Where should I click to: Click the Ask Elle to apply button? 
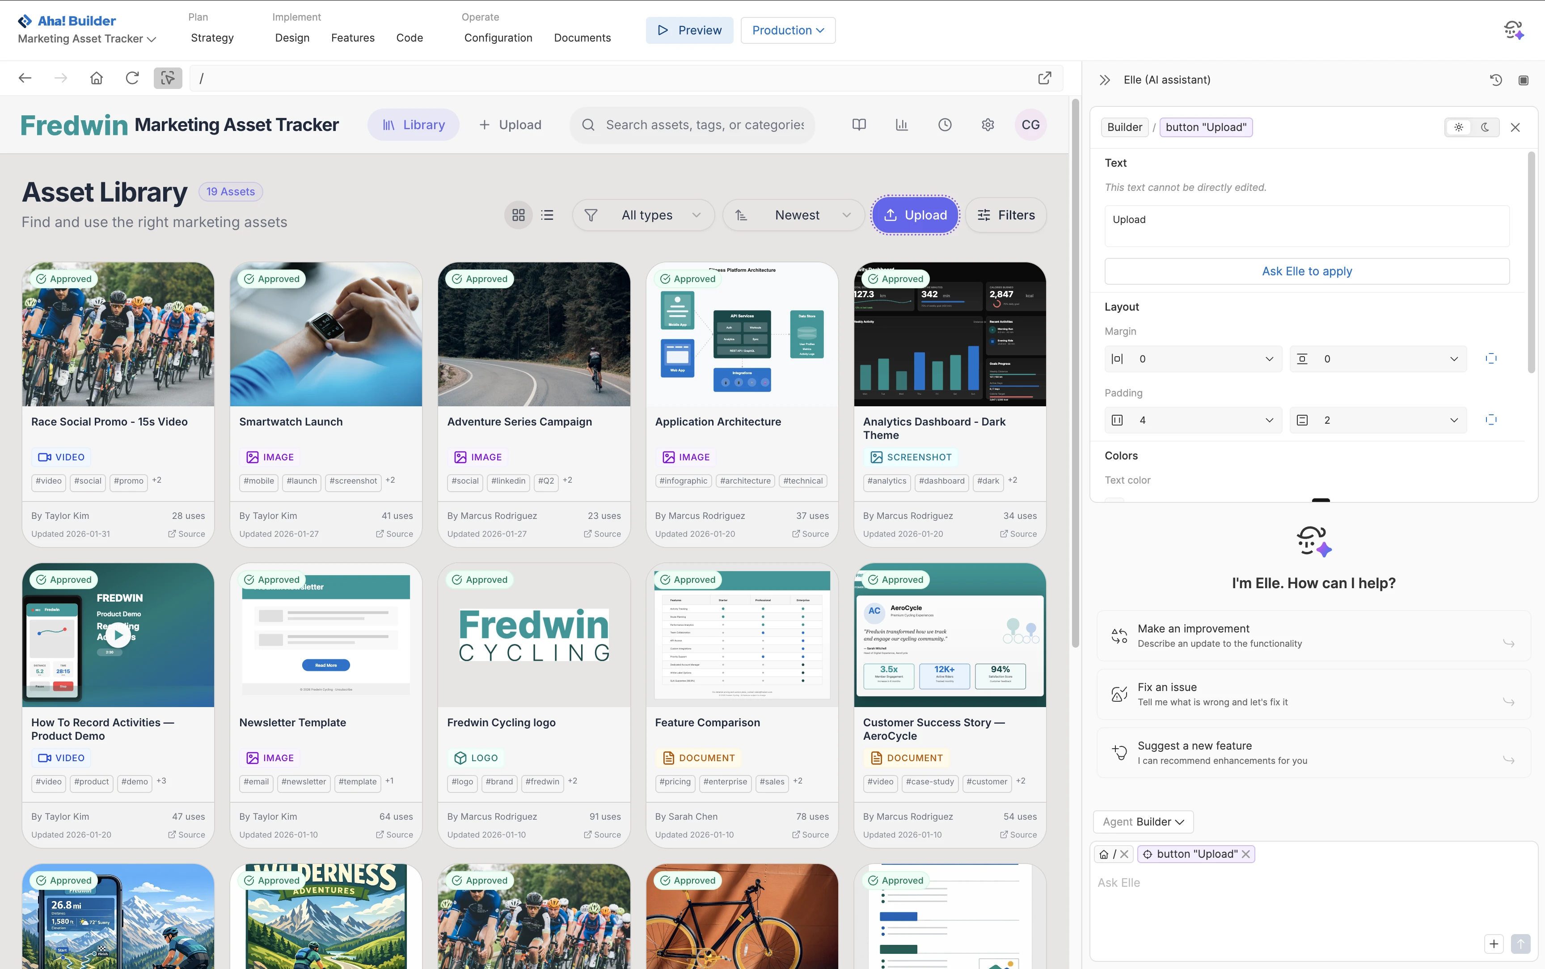tap(1307, 270)
